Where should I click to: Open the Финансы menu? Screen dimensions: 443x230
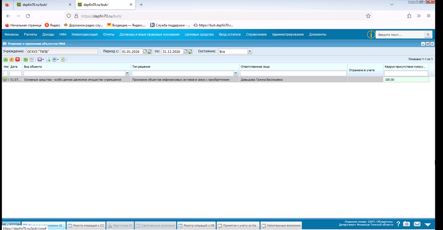pyautogui.click(x=12, y=34)
